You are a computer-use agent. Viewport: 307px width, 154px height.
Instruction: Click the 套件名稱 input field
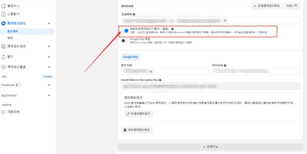(165, 72)
